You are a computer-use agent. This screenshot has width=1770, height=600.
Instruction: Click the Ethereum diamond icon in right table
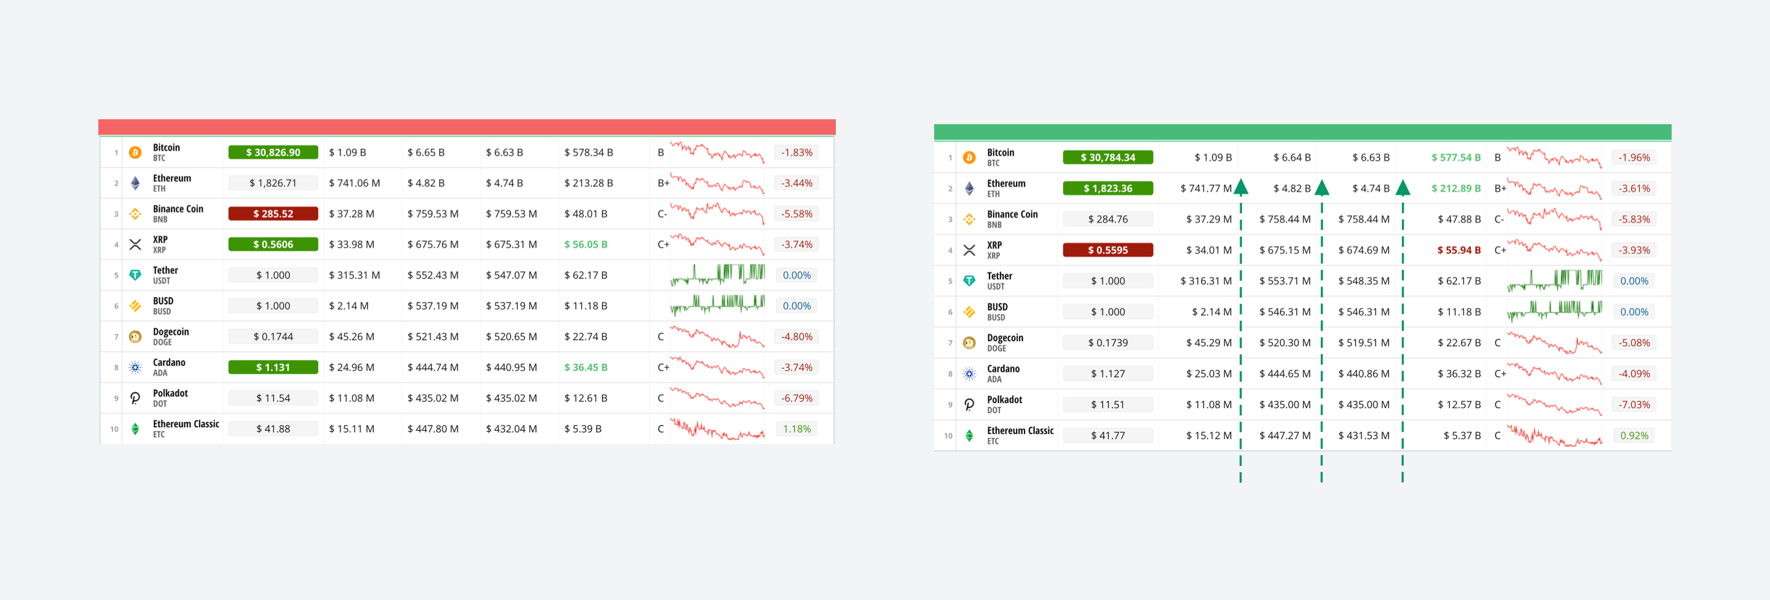[x=970, y=189]
